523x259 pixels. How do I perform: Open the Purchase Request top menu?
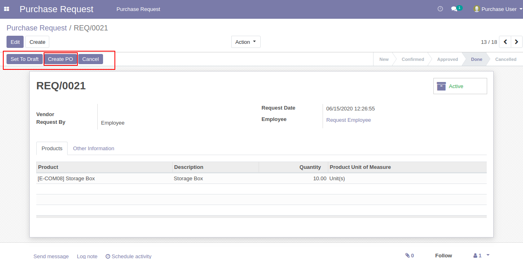(x=138, y=9)
